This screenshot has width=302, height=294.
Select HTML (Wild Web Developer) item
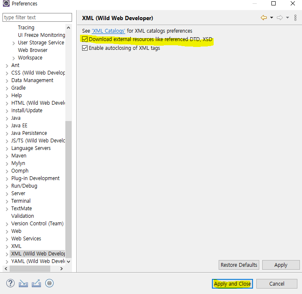(38, 103)
